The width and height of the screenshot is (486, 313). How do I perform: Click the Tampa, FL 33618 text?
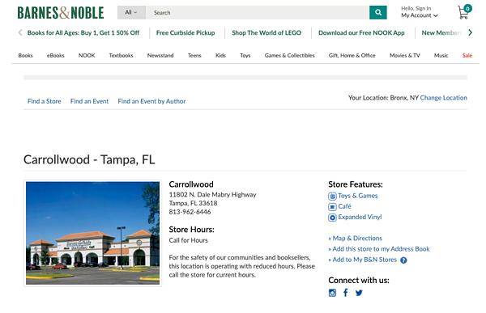click(193, 203)
